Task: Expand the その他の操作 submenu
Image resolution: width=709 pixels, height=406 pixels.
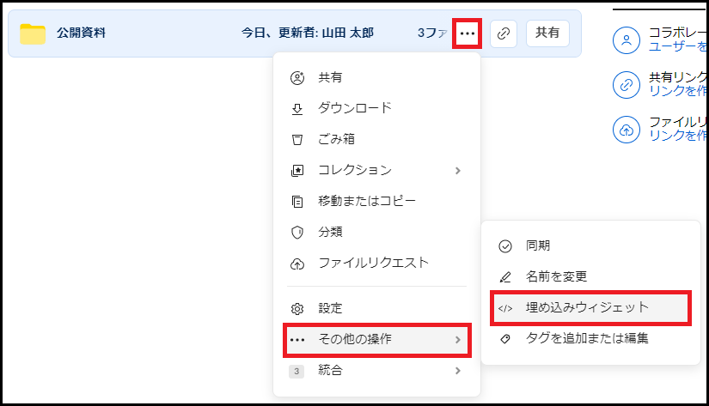Action: click(376, 340)
